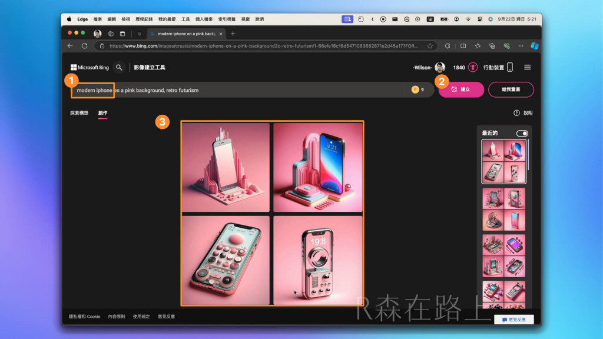Click the recent panel scrollbar
This screenshot has width=603, height=339.
[529, 155]
